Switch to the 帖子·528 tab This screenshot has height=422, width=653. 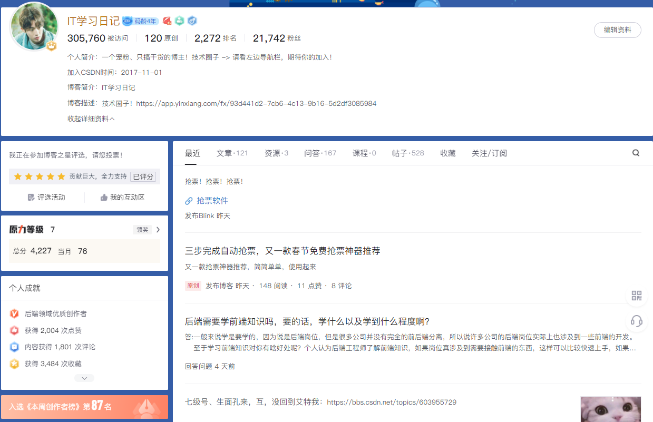(408, 153)
